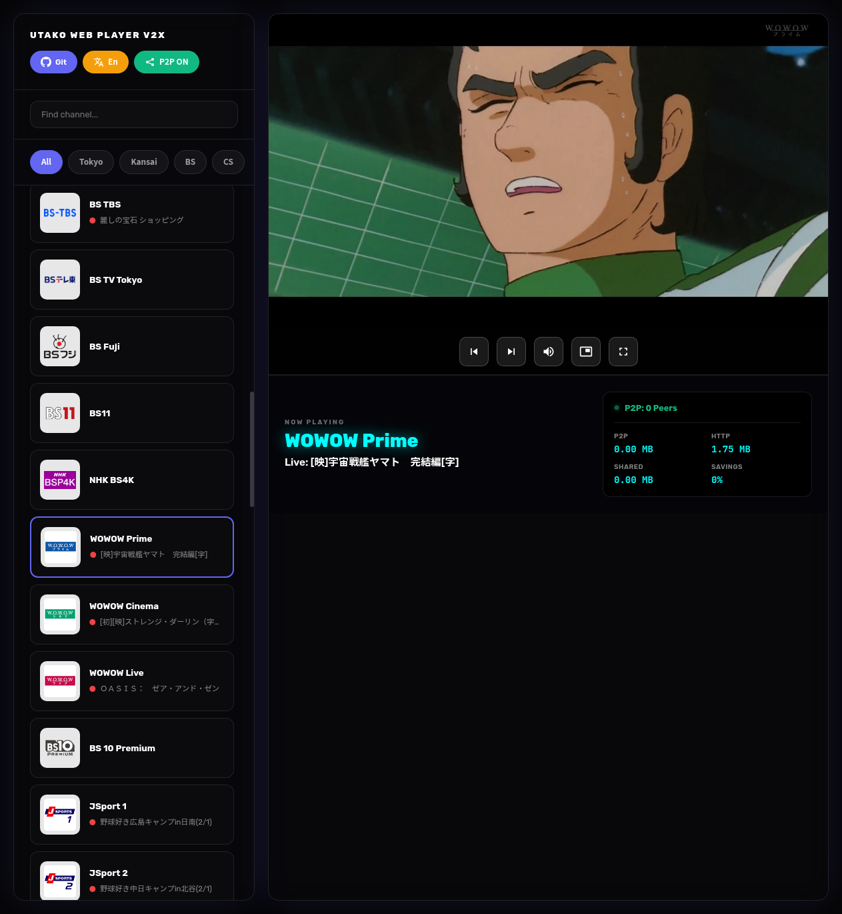Click the BS11 channel logo

pos(60,413)
